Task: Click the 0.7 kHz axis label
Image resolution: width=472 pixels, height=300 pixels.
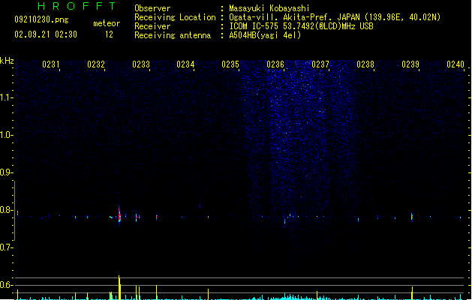Action: pyautogui.click(x=6, y=247)
